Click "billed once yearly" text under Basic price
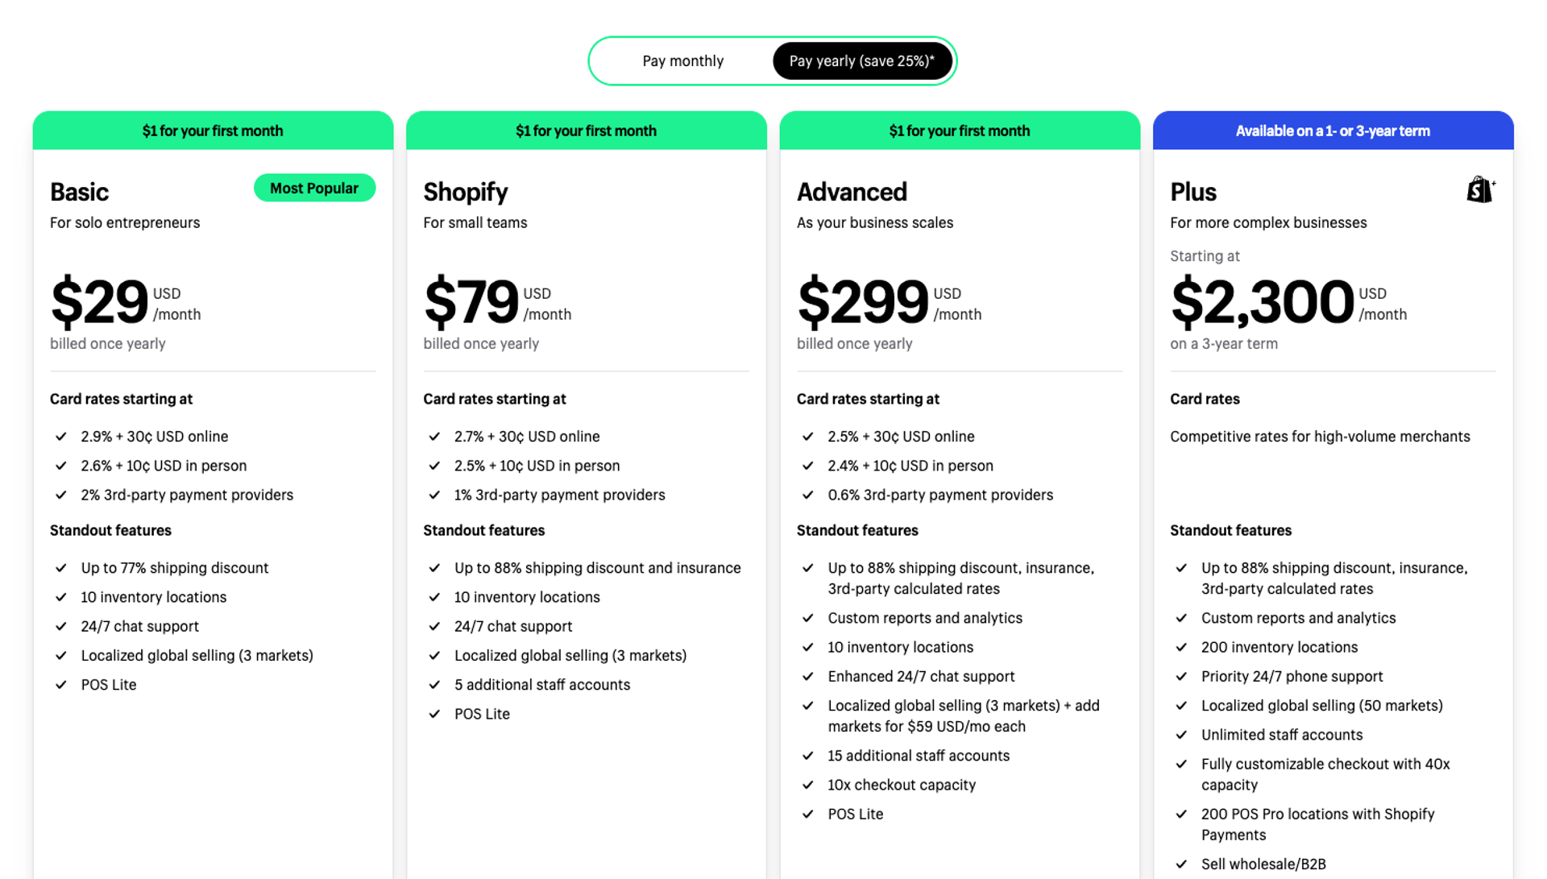 [x=107, y=343]
